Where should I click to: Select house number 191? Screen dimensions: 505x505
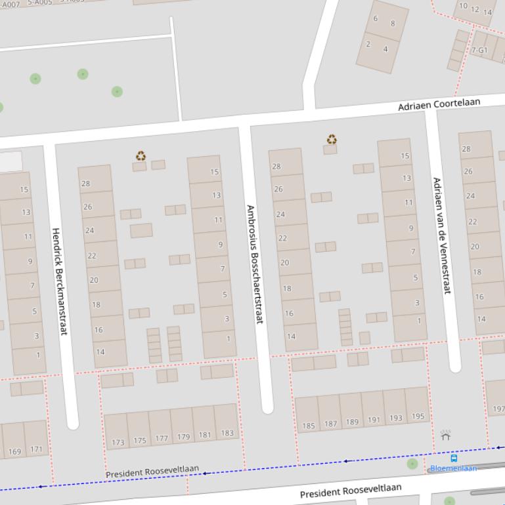click(374, 420)
